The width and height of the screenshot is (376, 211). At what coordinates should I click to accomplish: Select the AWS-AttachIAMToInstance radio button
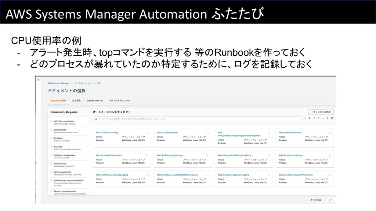tap(147, 155)
